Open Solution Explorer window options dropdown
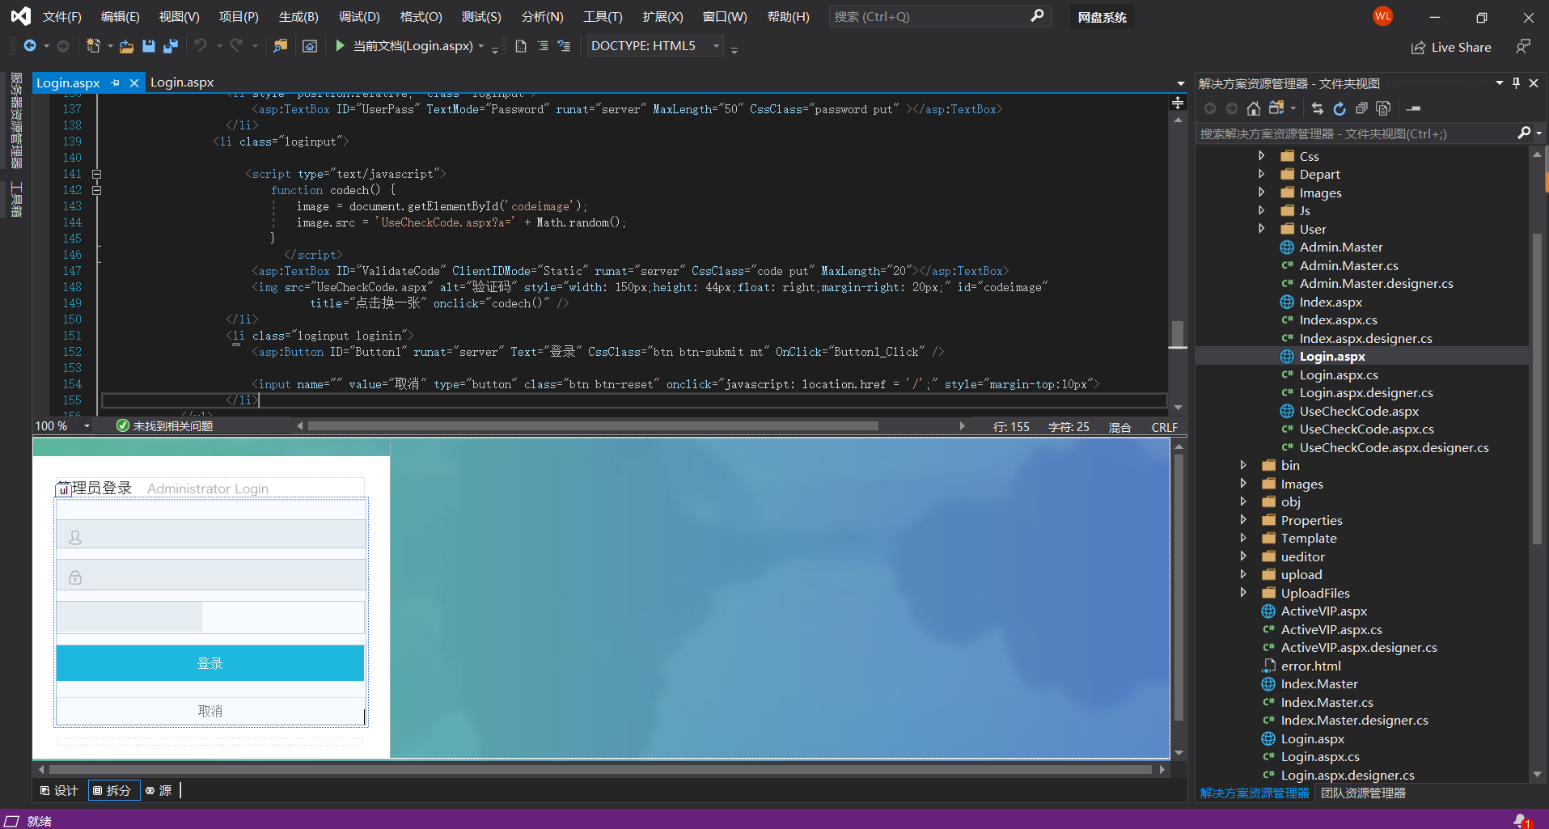 tap(1500, 83)
